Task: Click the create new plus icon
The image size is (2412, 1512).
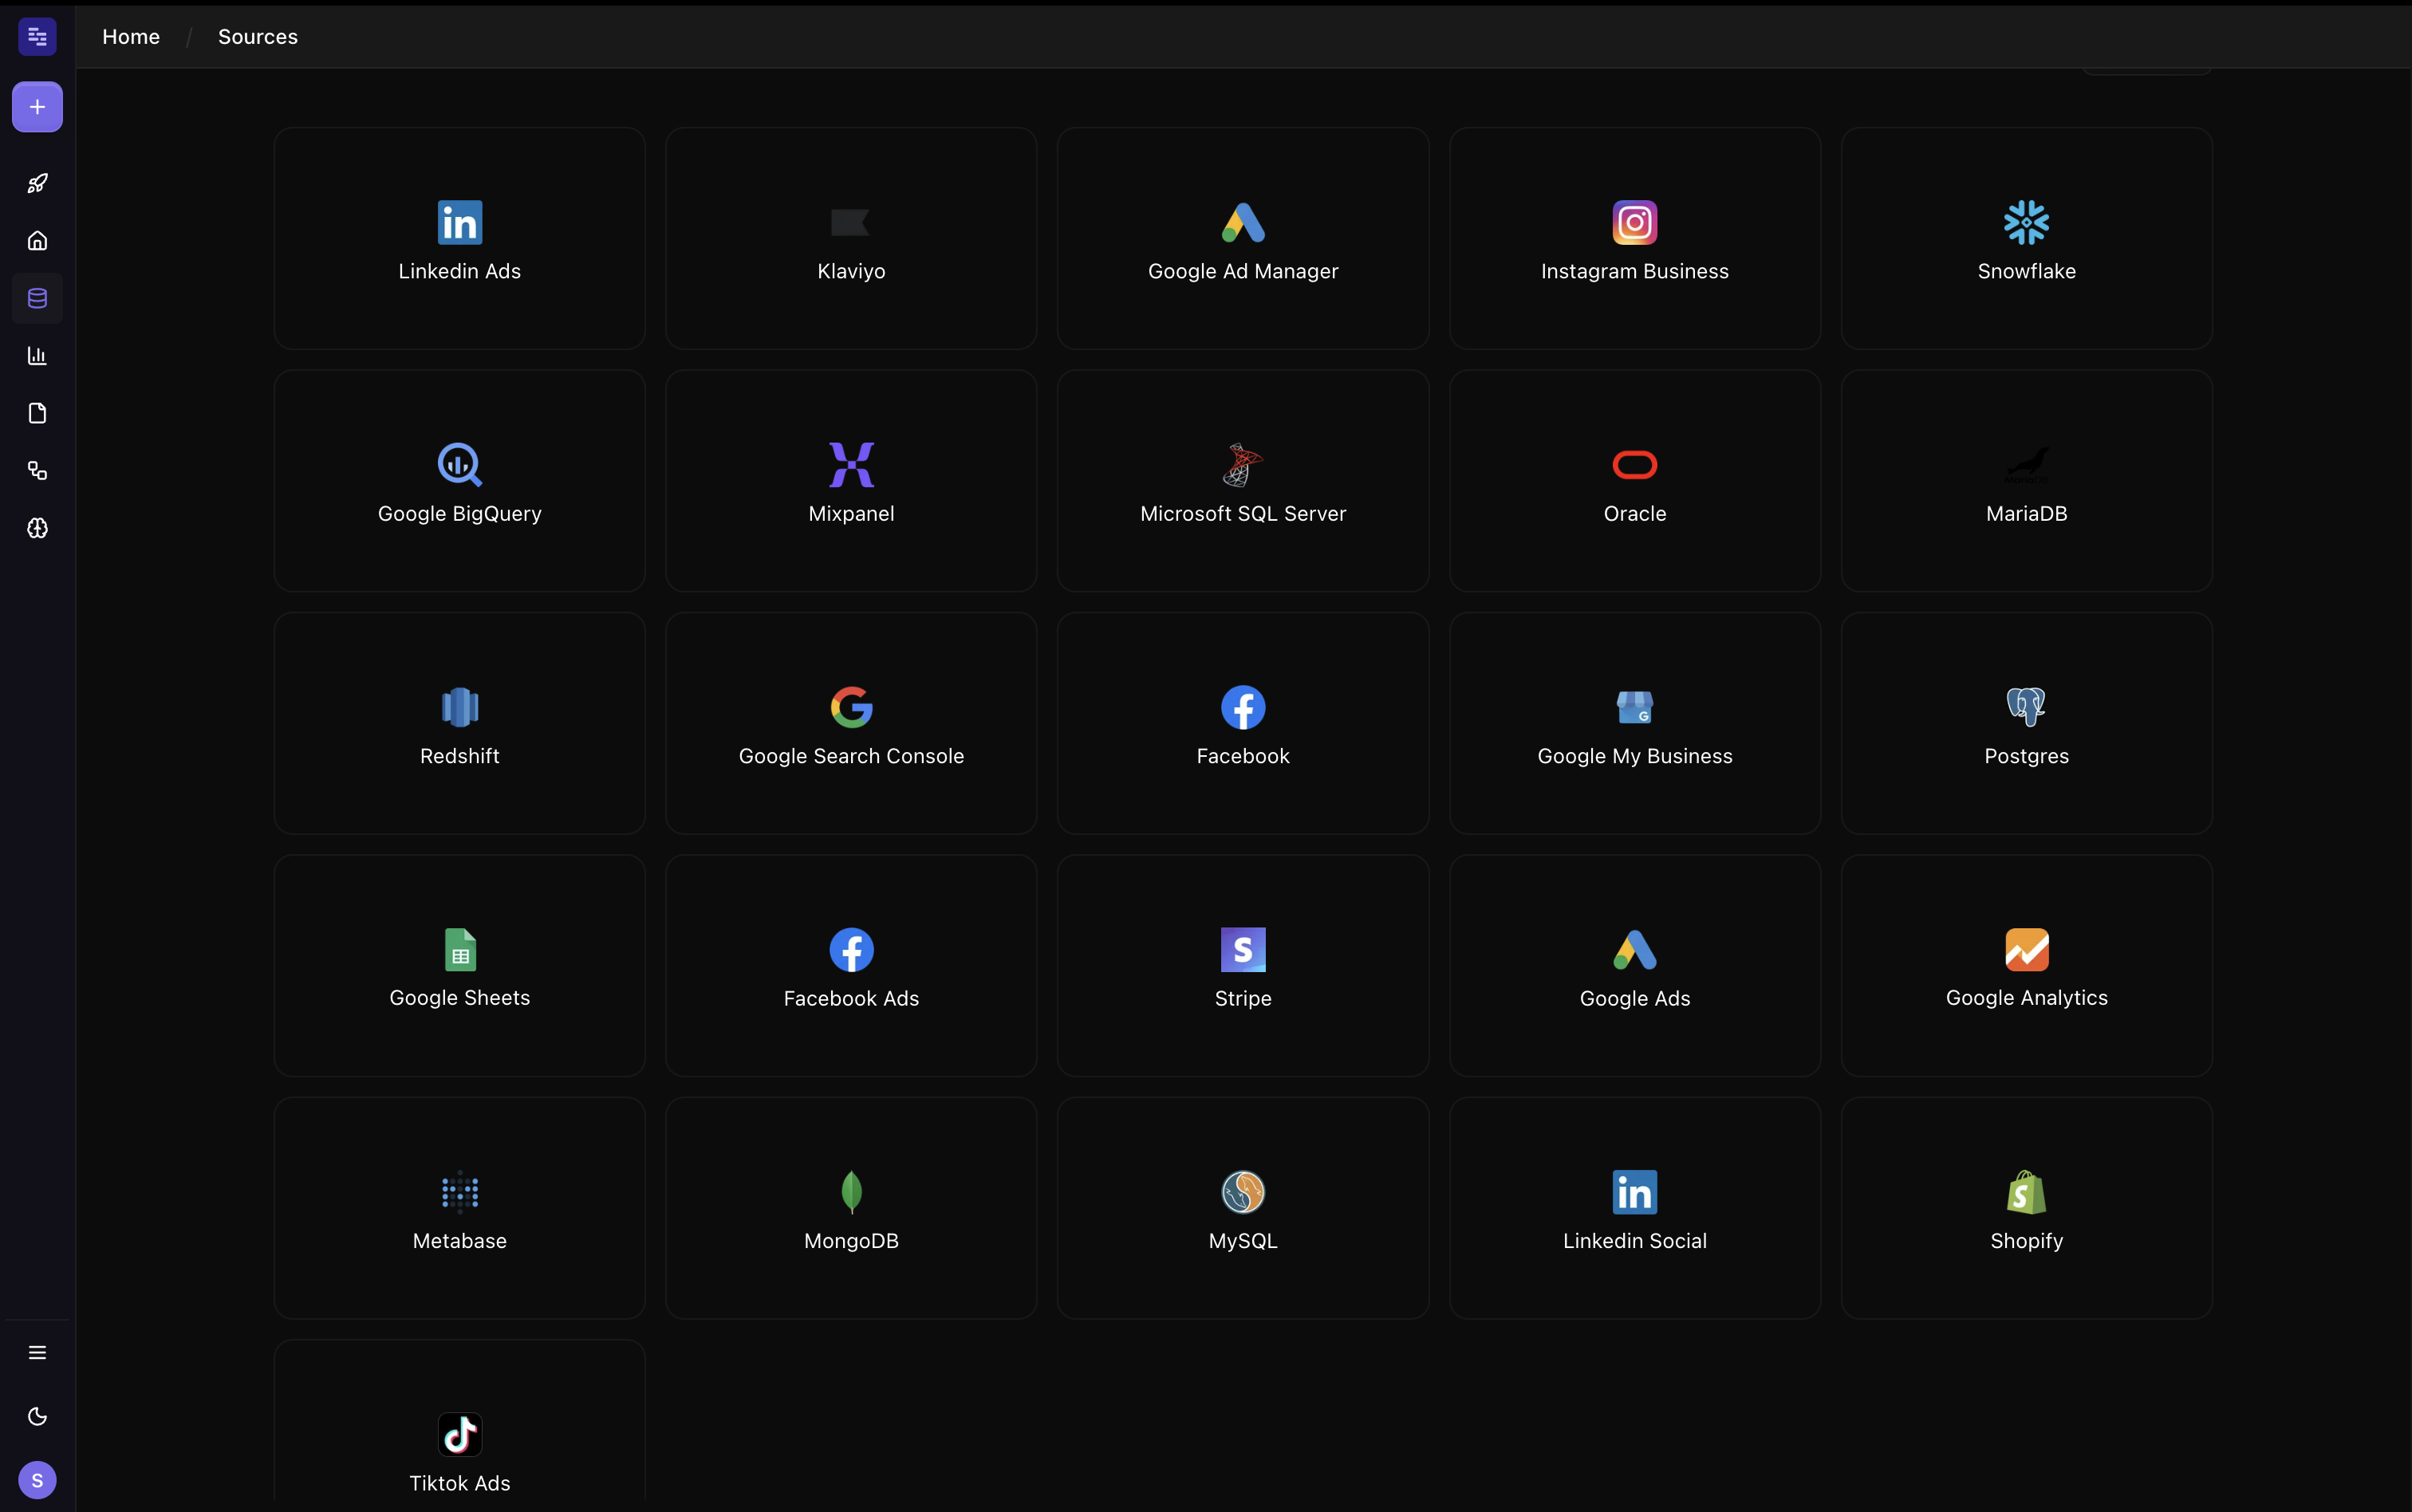Action: pos(37,107)
